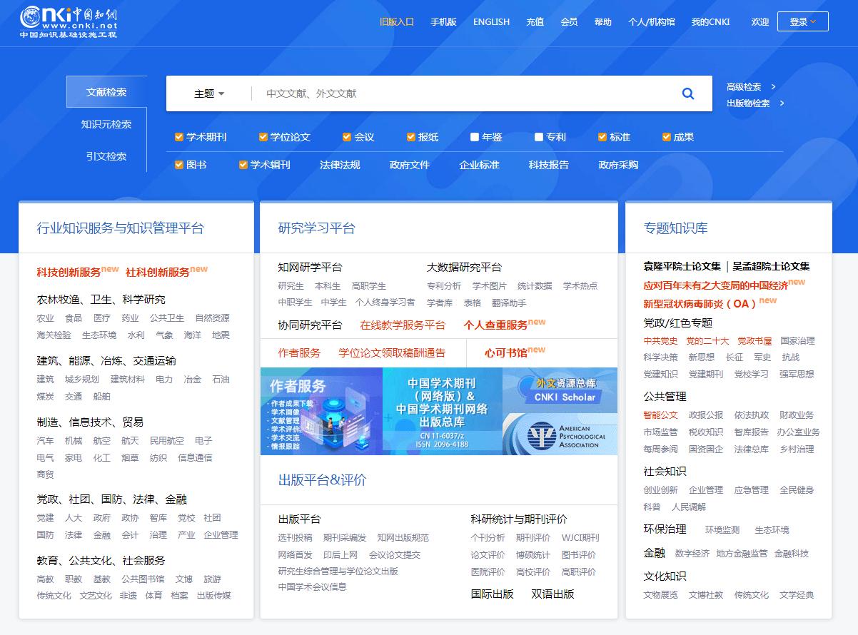This screenshot has height=635, width=858.
Task: Open the 主题 search field dropdown
Action: coord(207,93)
